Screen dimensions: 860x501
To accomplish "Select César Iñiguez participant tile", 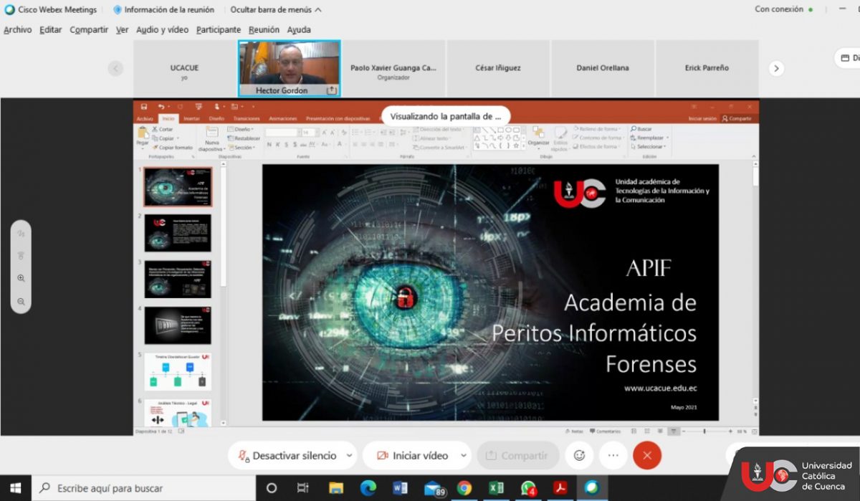I will (x=498, y=68).
